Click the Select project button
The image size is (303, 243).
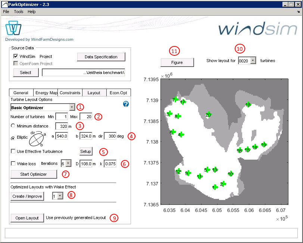click(26, 73)
